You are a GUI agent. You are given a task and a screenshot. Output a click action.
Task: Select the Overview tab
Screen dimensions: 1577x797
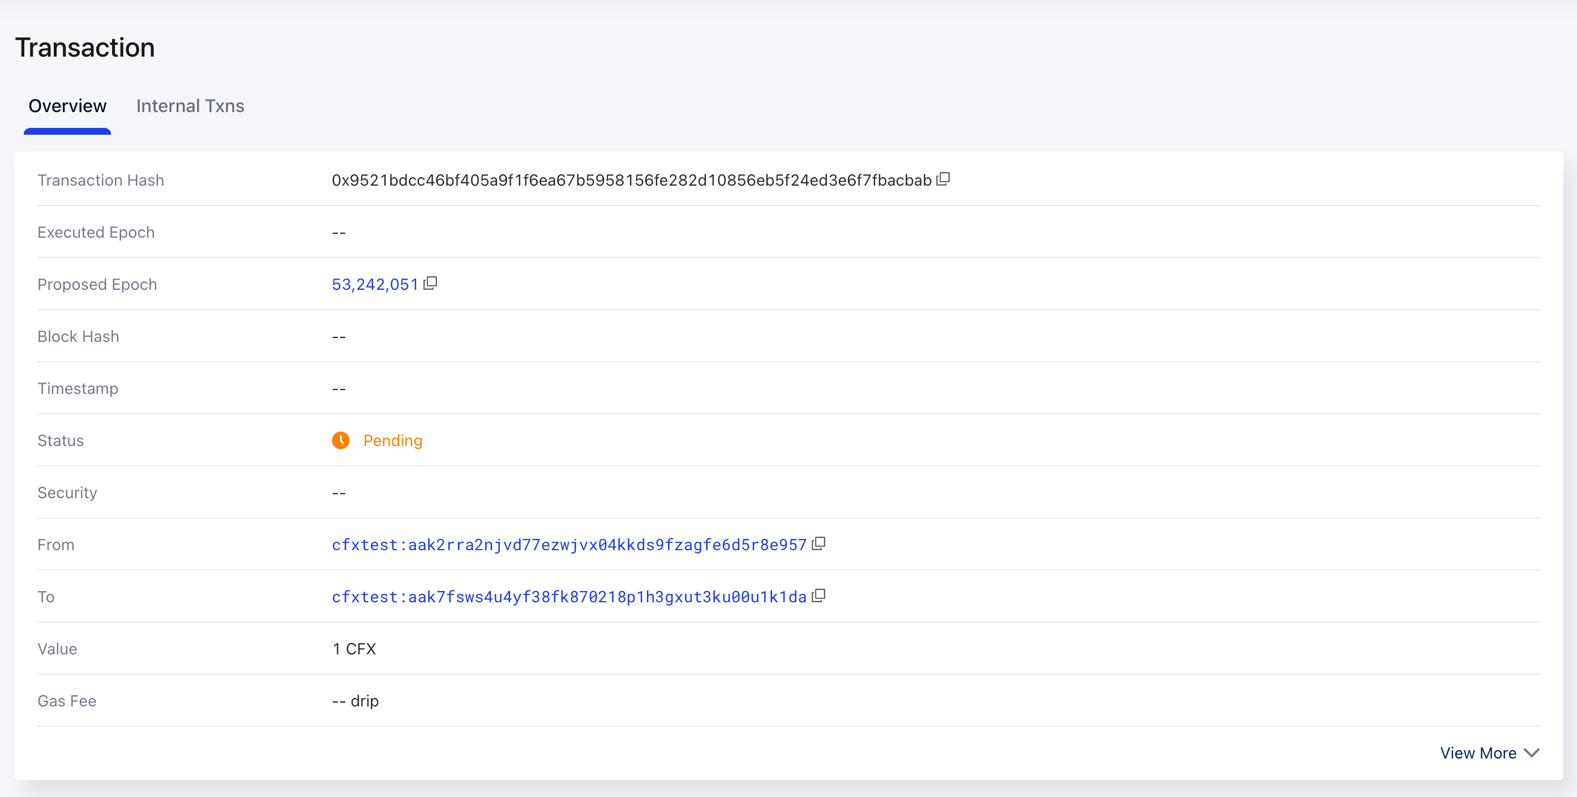point(67,106)
